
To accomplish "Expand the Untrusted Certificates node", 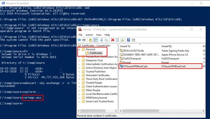I will coord(79,75).
